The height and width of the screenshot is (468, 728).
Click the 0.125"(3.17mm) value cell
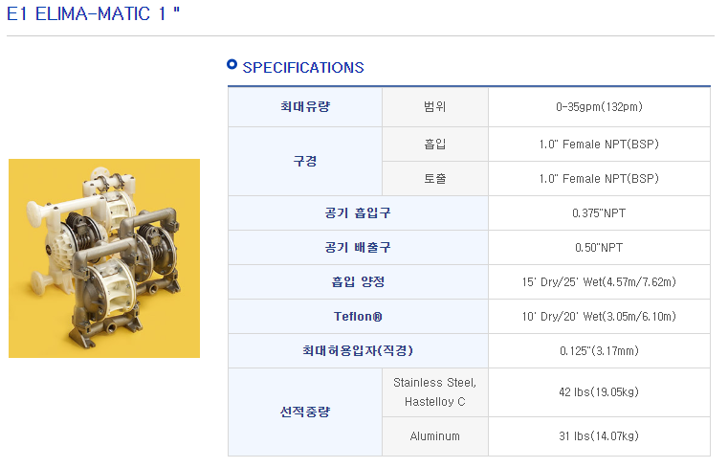point(599,350)
